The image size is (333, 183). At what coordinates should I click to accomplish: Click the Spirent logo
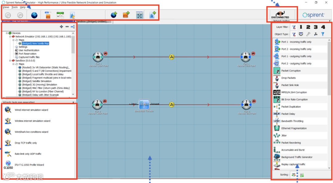(x=314, y=15)
